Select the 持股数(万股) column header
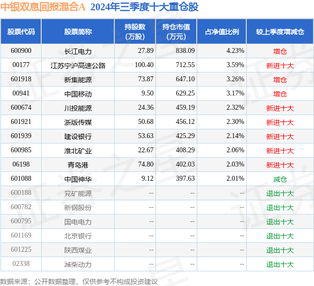 click(135, 31)
